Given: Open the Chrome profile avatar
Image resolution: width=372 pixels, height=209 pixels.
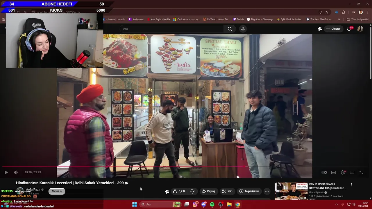Looking at the screenshot, I should (361, 12).
